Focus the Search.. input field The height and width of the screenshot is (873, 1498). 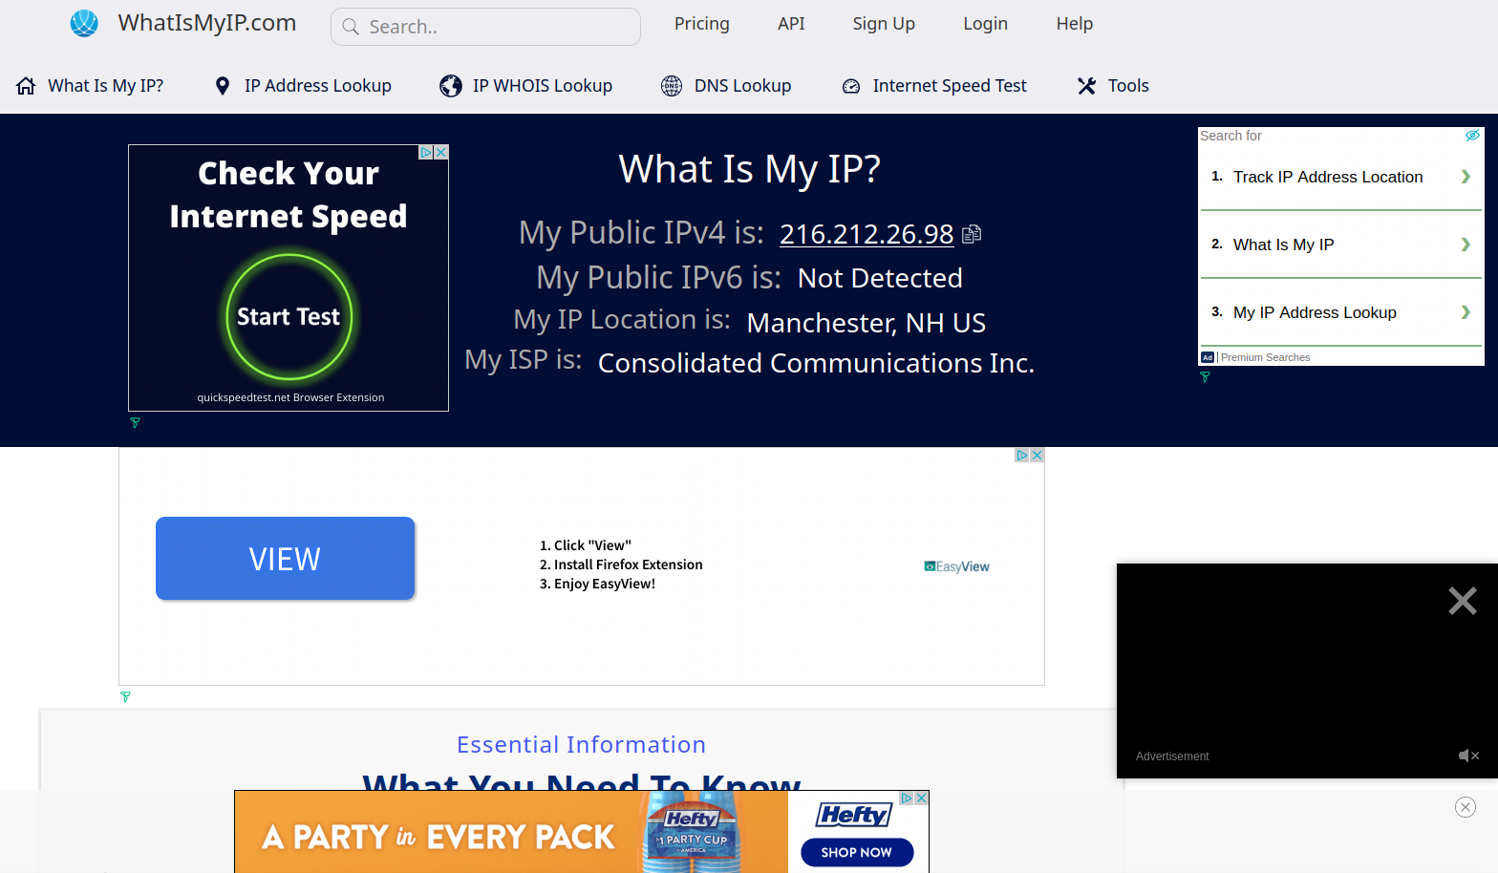coord(485,27)
